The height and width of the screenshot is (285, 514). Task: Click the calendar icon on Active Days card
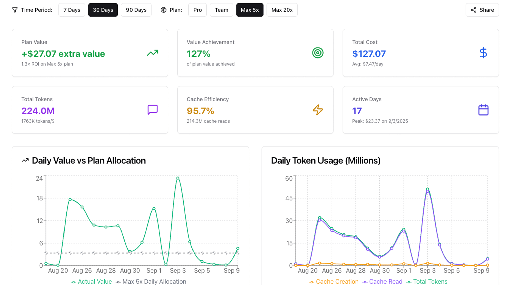pyautogui.click(x=483, y=110)
